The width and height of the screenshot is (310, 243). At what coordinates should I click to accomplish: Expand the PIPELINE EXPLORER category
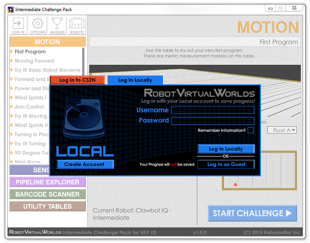[x=47, y=182]
